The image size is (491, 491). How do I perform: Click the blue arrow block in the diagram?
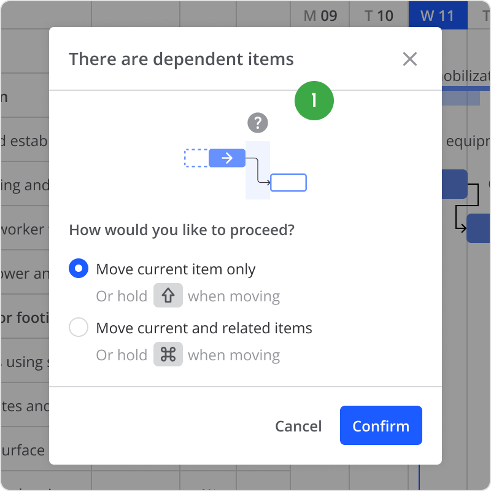click(227, 158)
